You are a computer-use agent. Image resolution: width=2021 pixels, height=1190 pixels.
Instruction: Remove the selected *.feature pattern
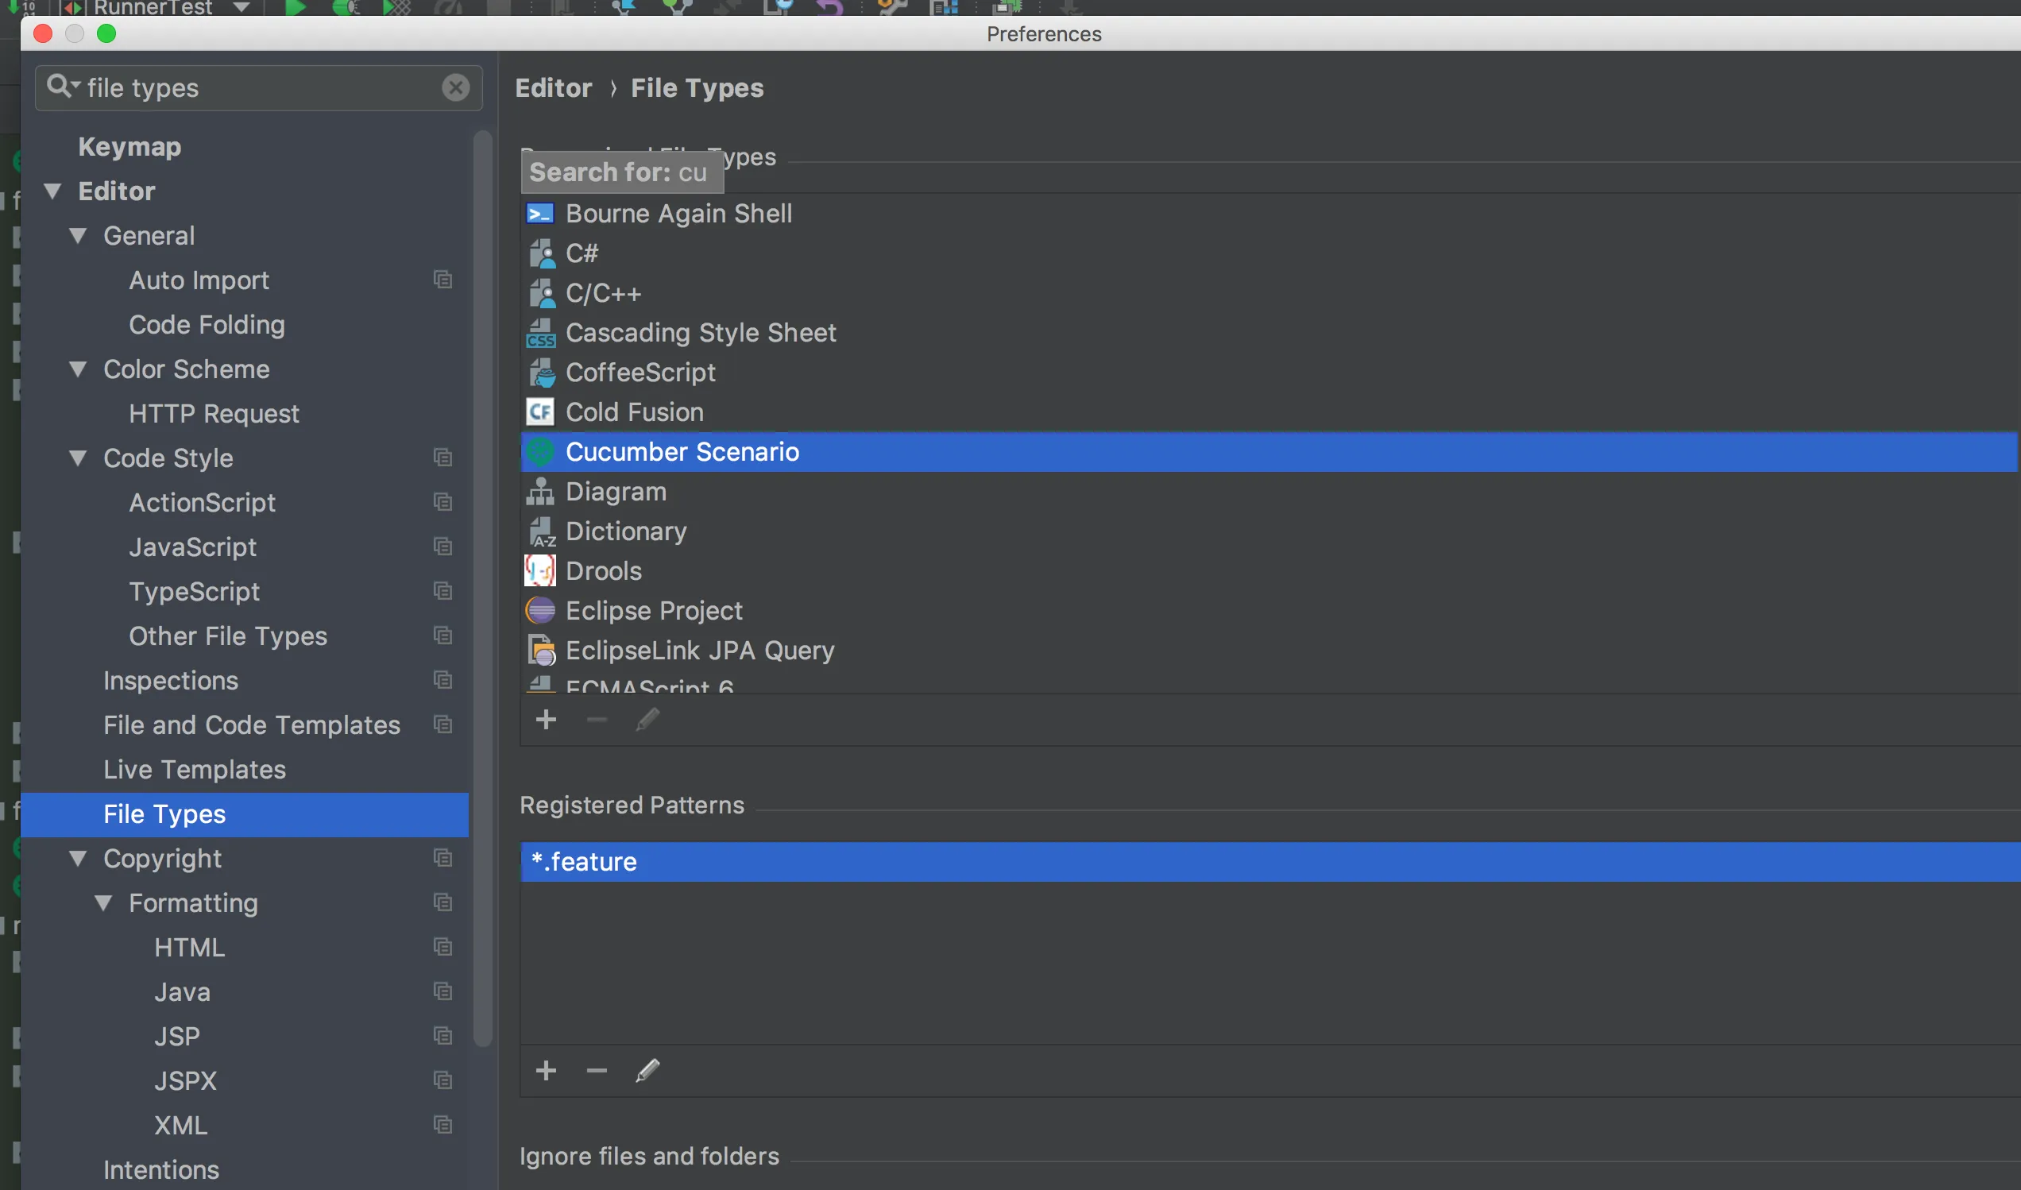596,1071
